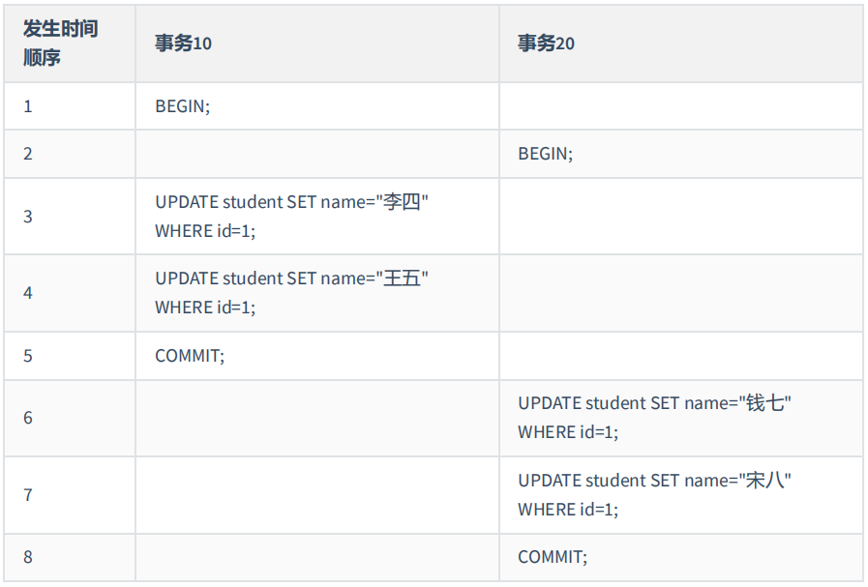The height and width of the screenshot is (587, 868).
Task: Click sequence number 3 in first column
Action: point(28,217)
